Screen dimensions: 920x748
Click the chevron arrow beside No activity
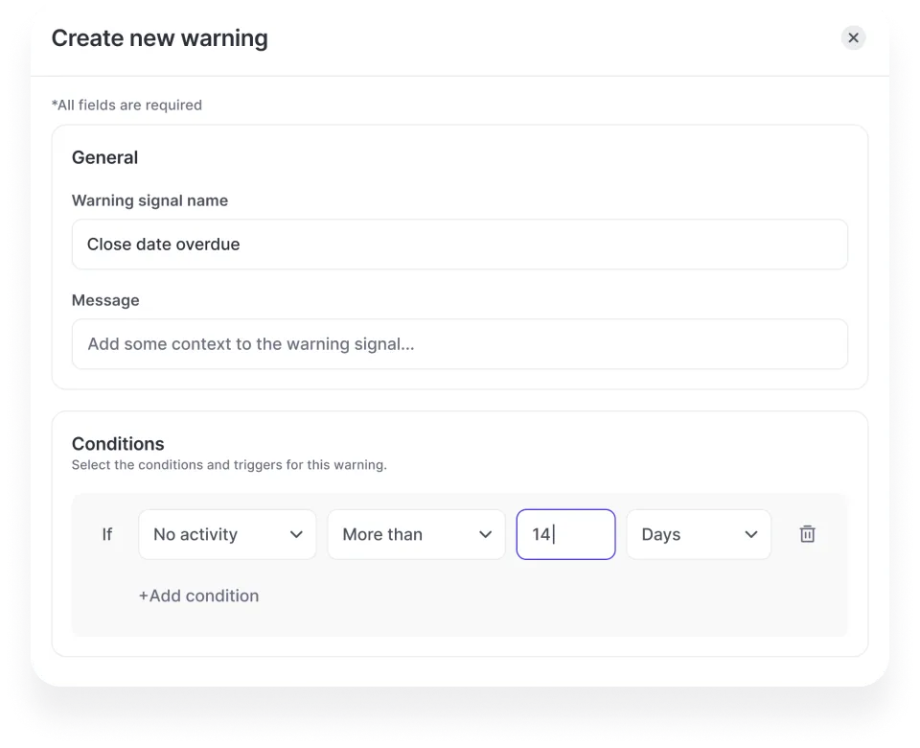coord(296,534)
